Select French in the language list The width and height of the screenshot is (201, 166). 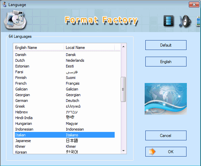(21, 83)
